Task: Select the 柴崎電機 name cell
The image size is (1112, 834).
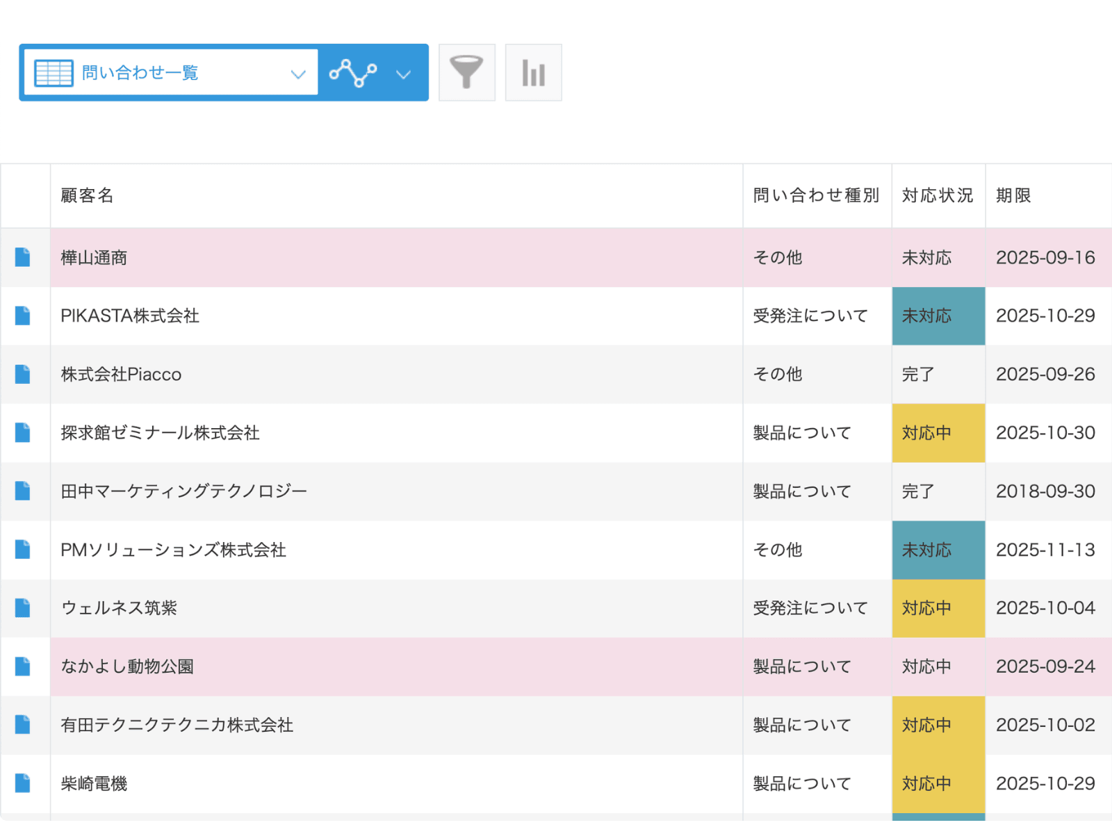Action: pos(397,784)
